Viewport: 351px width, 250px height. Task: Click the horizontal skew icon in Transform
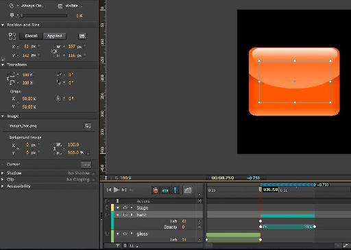pos(59,74)
